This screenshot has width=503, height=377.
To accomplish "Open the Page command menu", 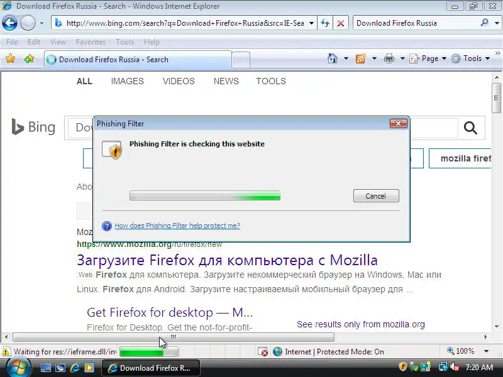I will pyautogui.click(x=428, y=58).
